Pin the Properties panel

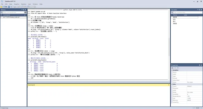(199, 65)
